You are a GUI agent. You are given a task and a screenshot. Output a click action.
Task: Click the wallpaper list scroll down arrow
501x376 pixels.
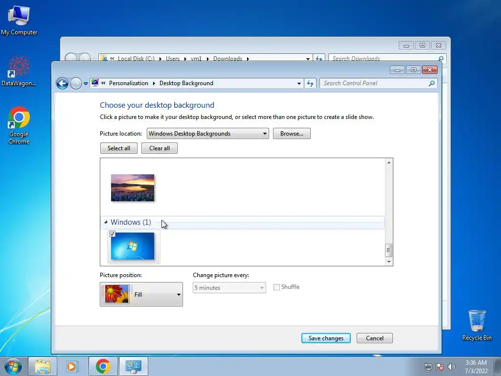(389, 261)
